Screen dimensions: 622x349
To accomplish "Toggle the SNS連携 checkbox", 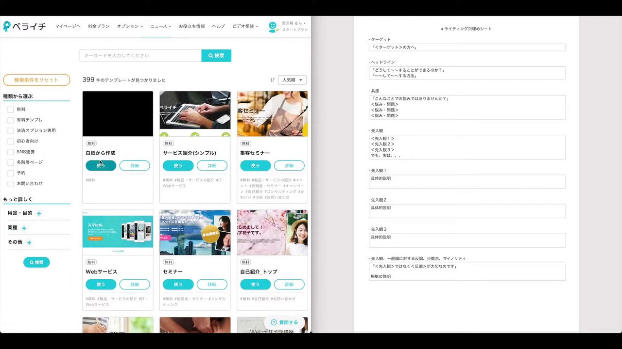I will (11, 152).
